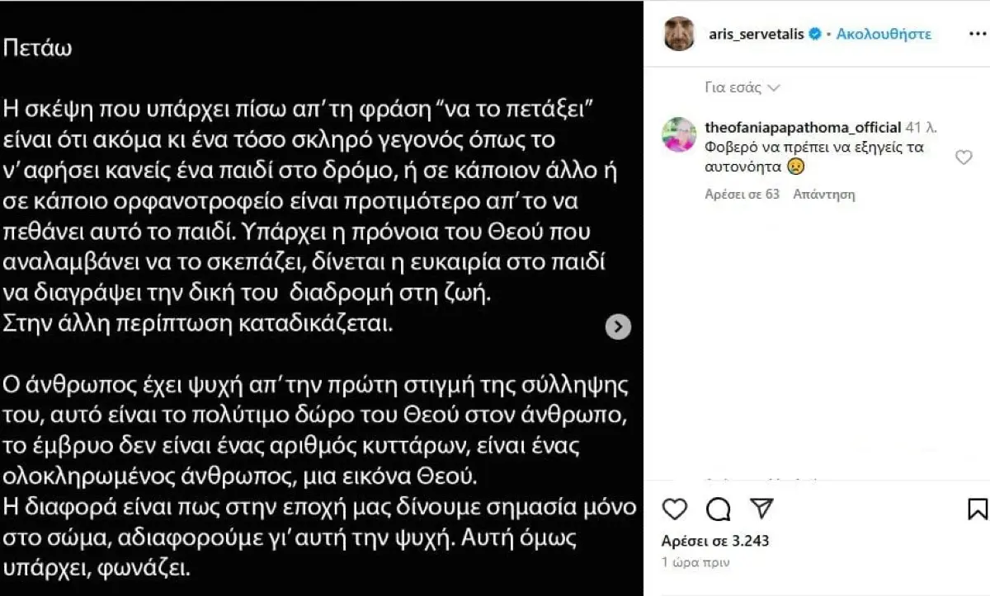Save the post with the bookmark icon
Image resolution: width=990 pixels, height=596 pixels.
coord(978,509)
